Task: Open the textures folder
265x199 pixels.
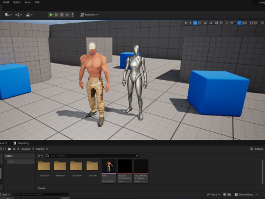Action: [x=92, y=169]
